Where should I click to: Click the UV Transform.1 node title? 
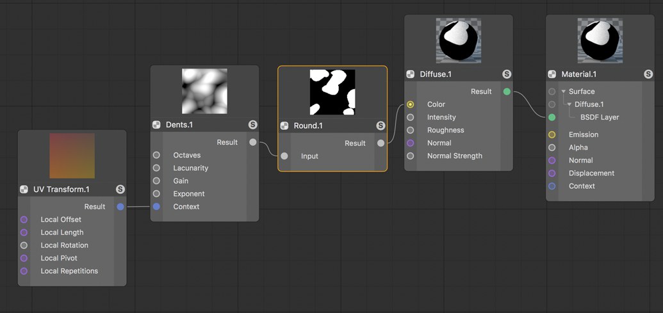pos(61,189)
